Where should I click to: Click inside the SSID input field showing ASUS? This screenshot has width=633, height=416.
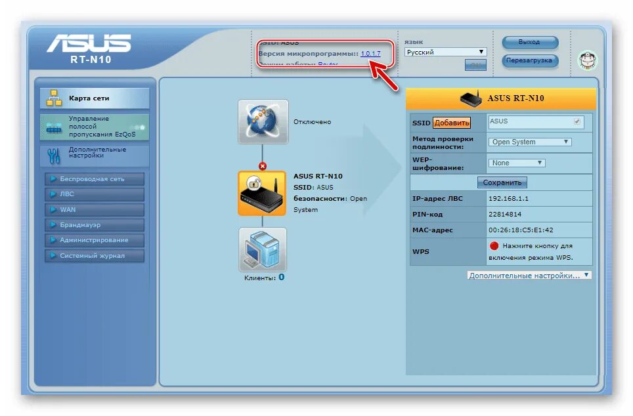pyautogui.click(x=525, y=121)
